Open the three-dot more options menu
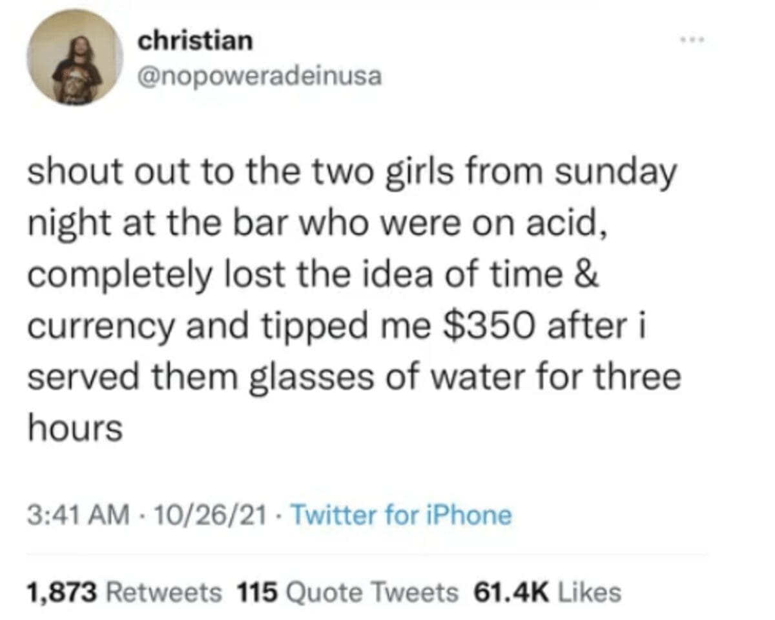The height and width of the screenshot is (620, 775). pyautogui.click(x=693, y=41)
